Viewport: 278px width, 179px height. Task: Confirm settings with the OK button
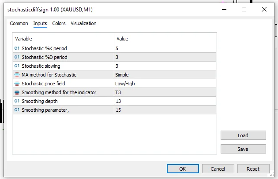point(183,169)
